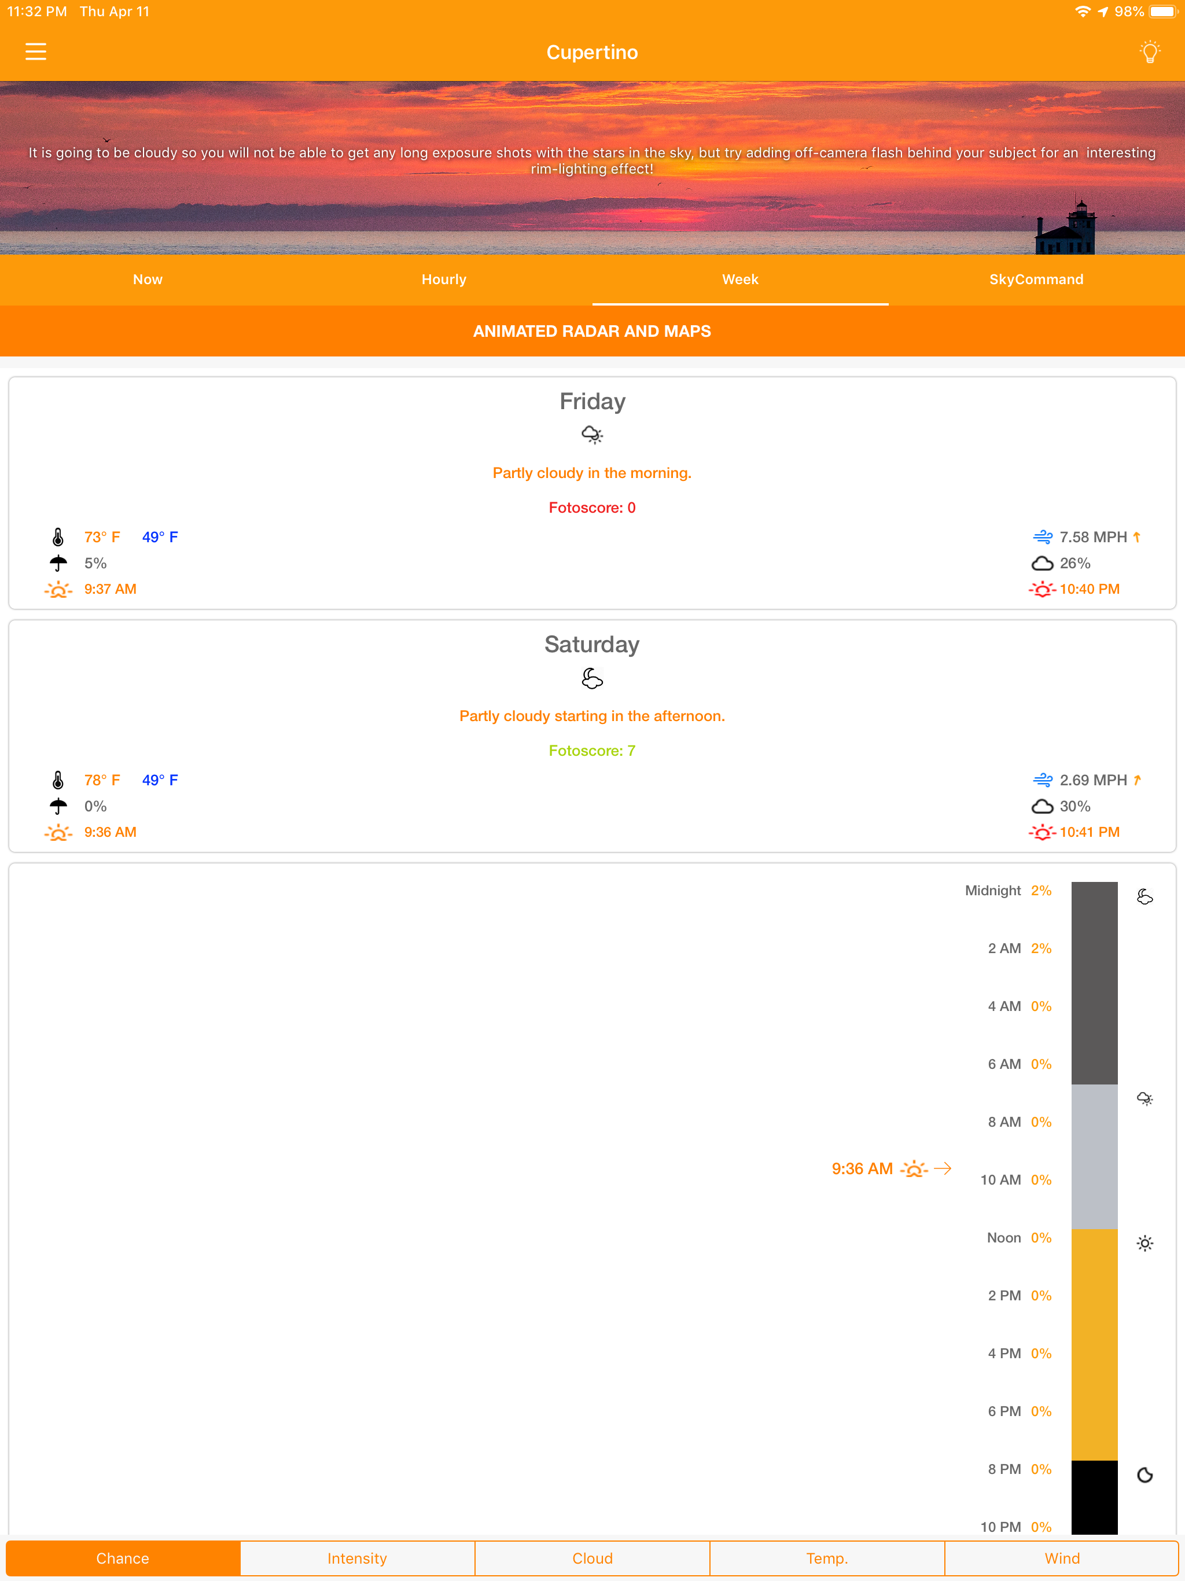Open Animated Radar and Maps
1185x1581 pixels.
(x=592, y=331)
